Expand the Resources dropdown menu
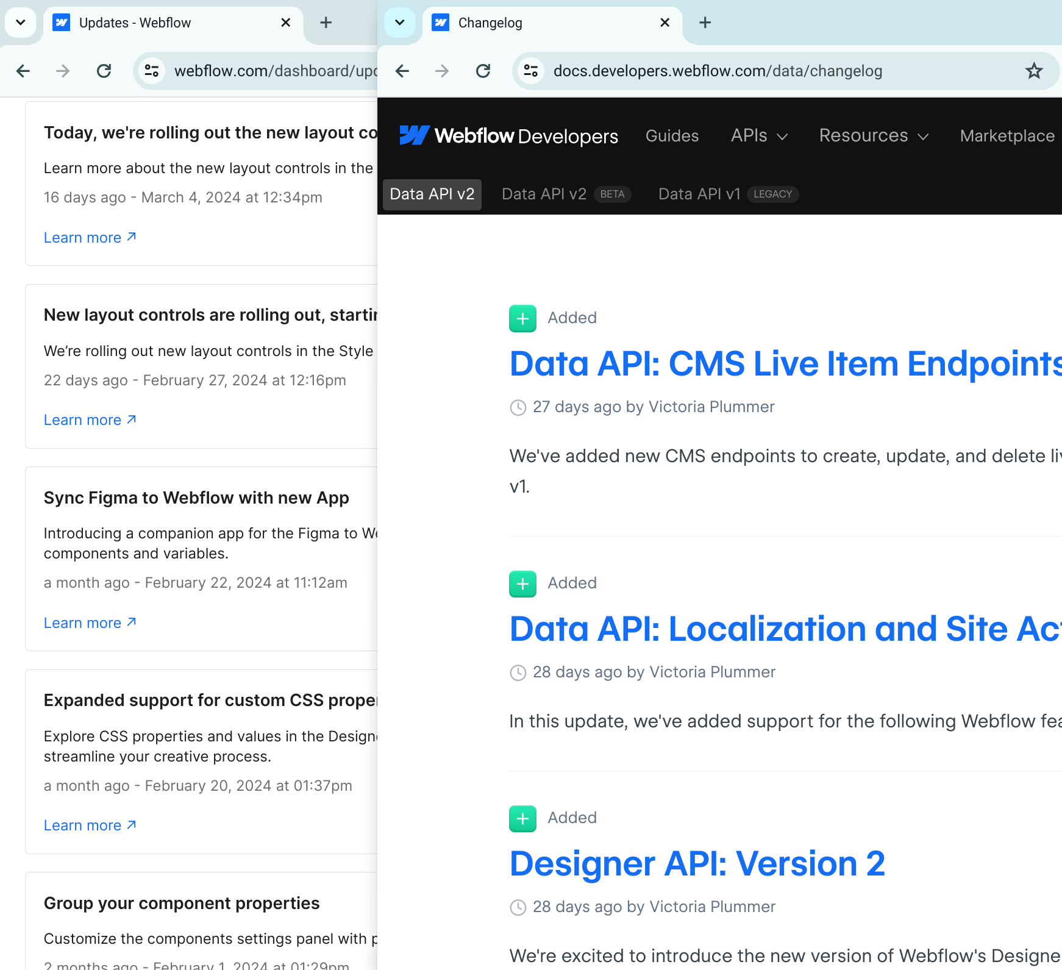The width and height of the screenshot is (1062, 970). point(874,135)
